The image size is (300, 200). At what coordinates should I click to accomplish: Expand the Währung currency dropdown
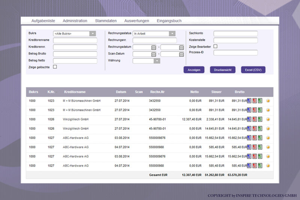coord(157,61)
